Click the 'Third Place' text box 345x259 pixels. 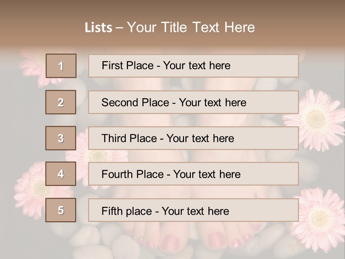click(x=193, y=138)
